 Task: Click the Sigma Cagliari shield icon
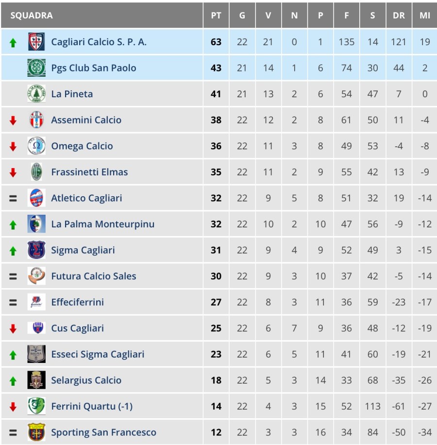pos(36,250)
